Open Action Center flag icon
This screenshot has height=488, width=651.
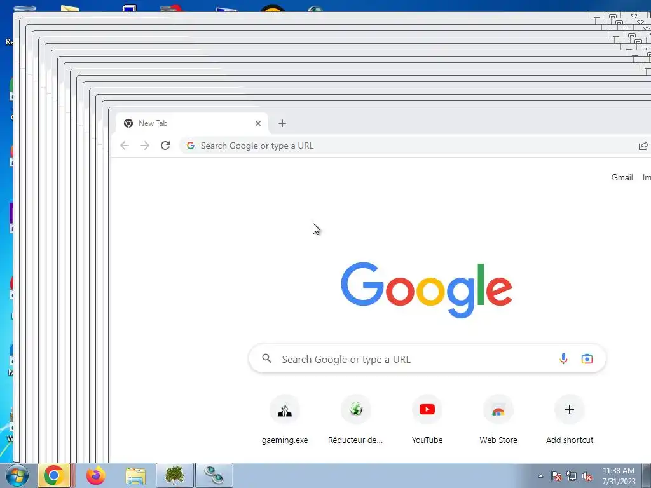556,477
